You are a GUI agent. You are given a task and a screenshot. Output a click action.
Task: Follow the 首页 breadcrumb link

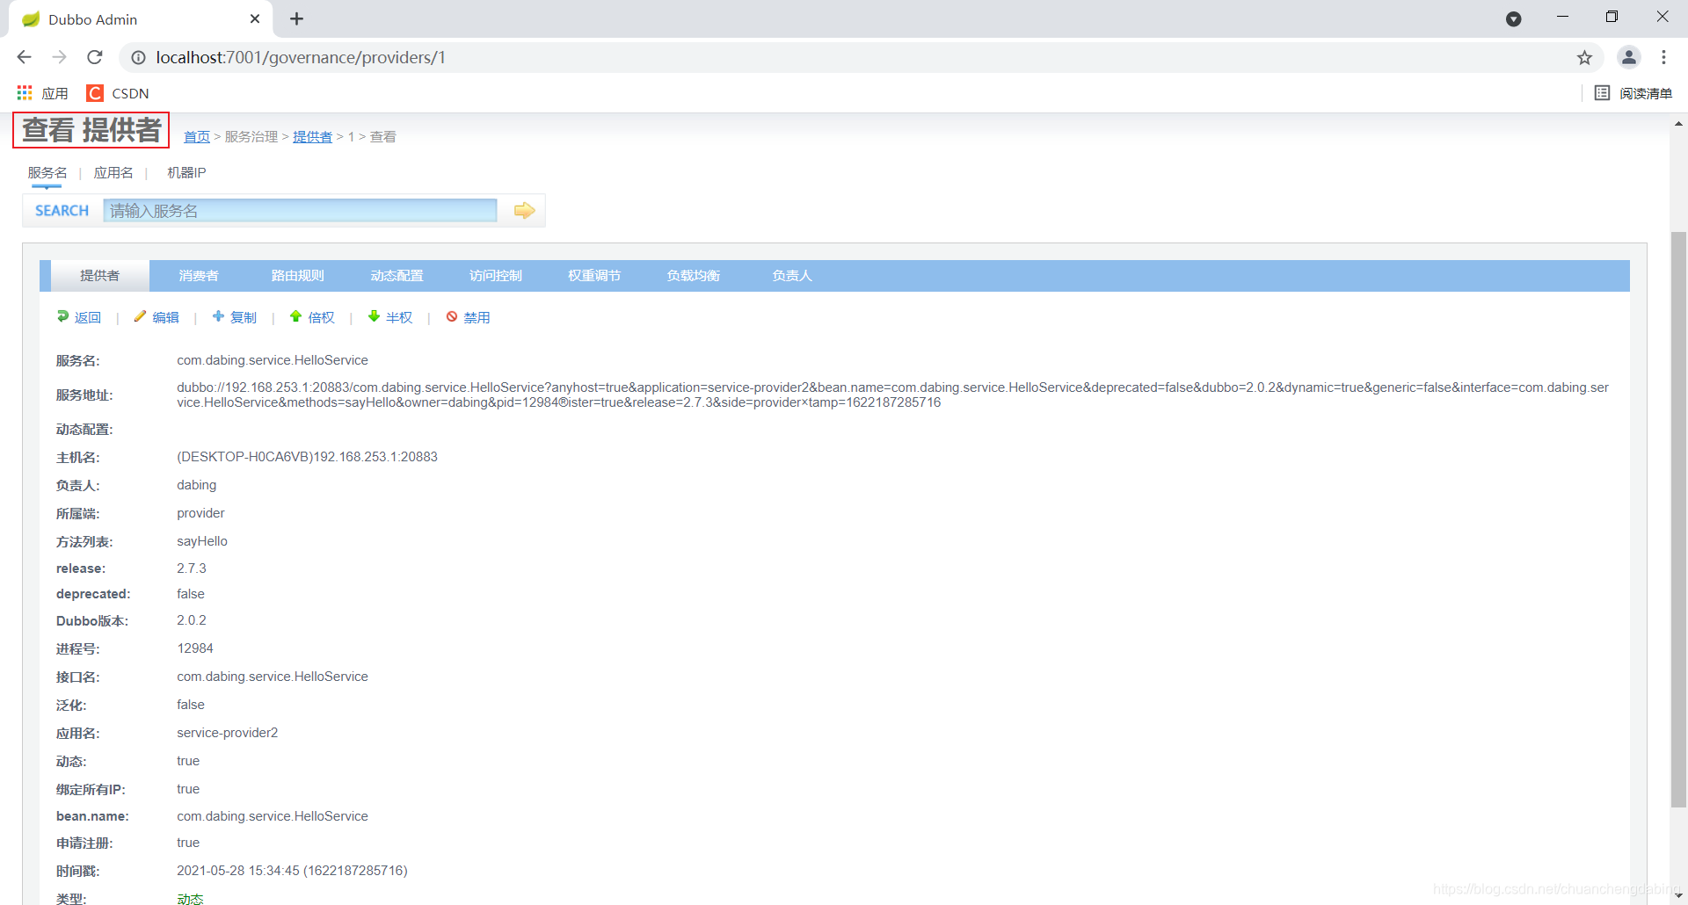[197, 137]
